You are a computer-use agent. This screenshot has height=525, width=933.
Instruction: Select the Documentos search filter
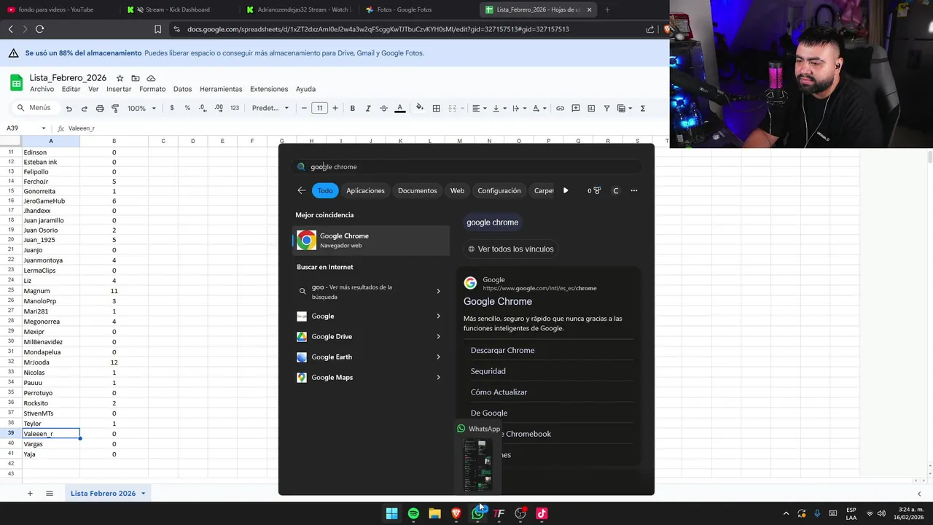[x=417, y=190]
